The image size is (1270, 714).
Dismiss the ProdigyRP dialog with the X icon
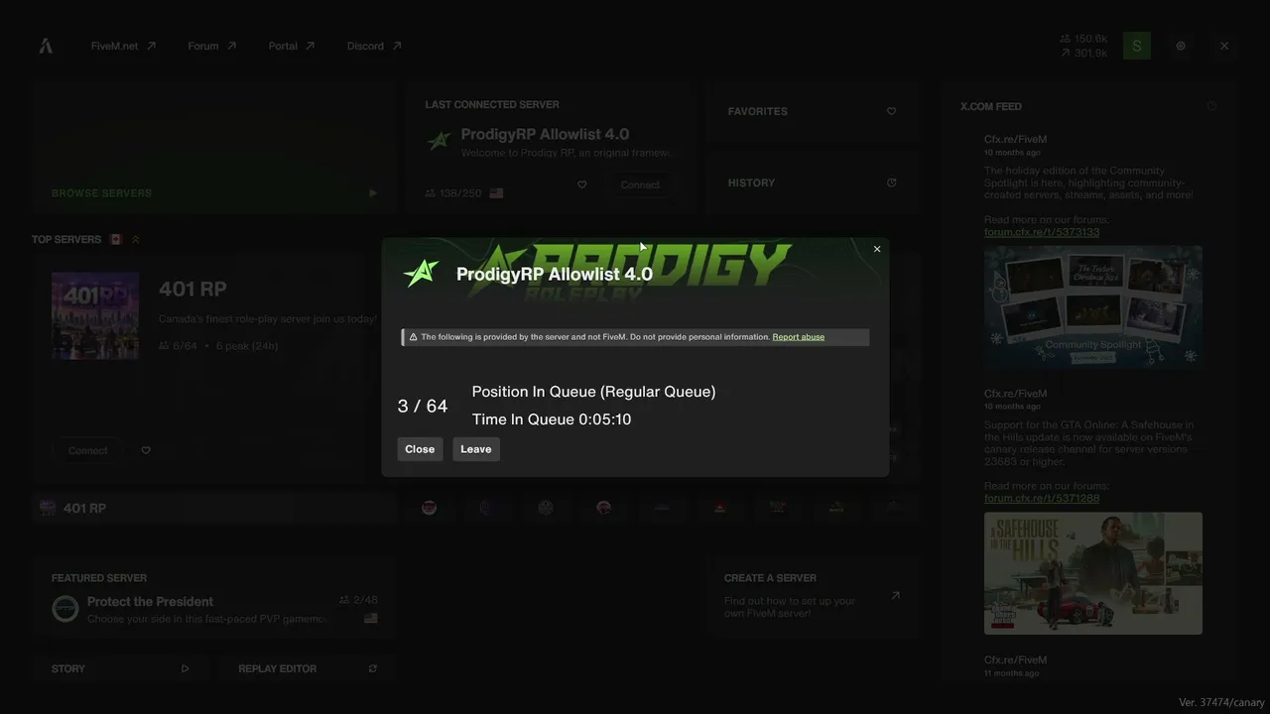point(877,249)
